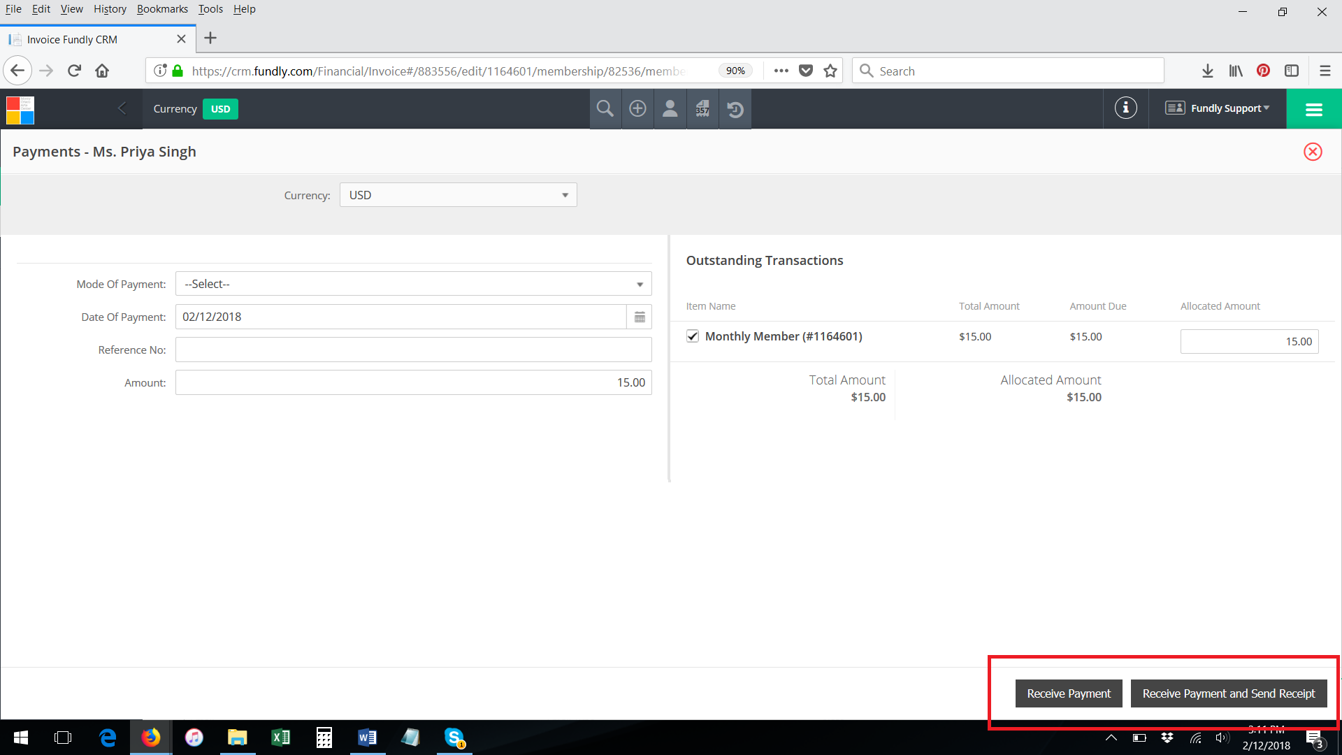Click the Receive Payment button

click(x=1069, y=693)
